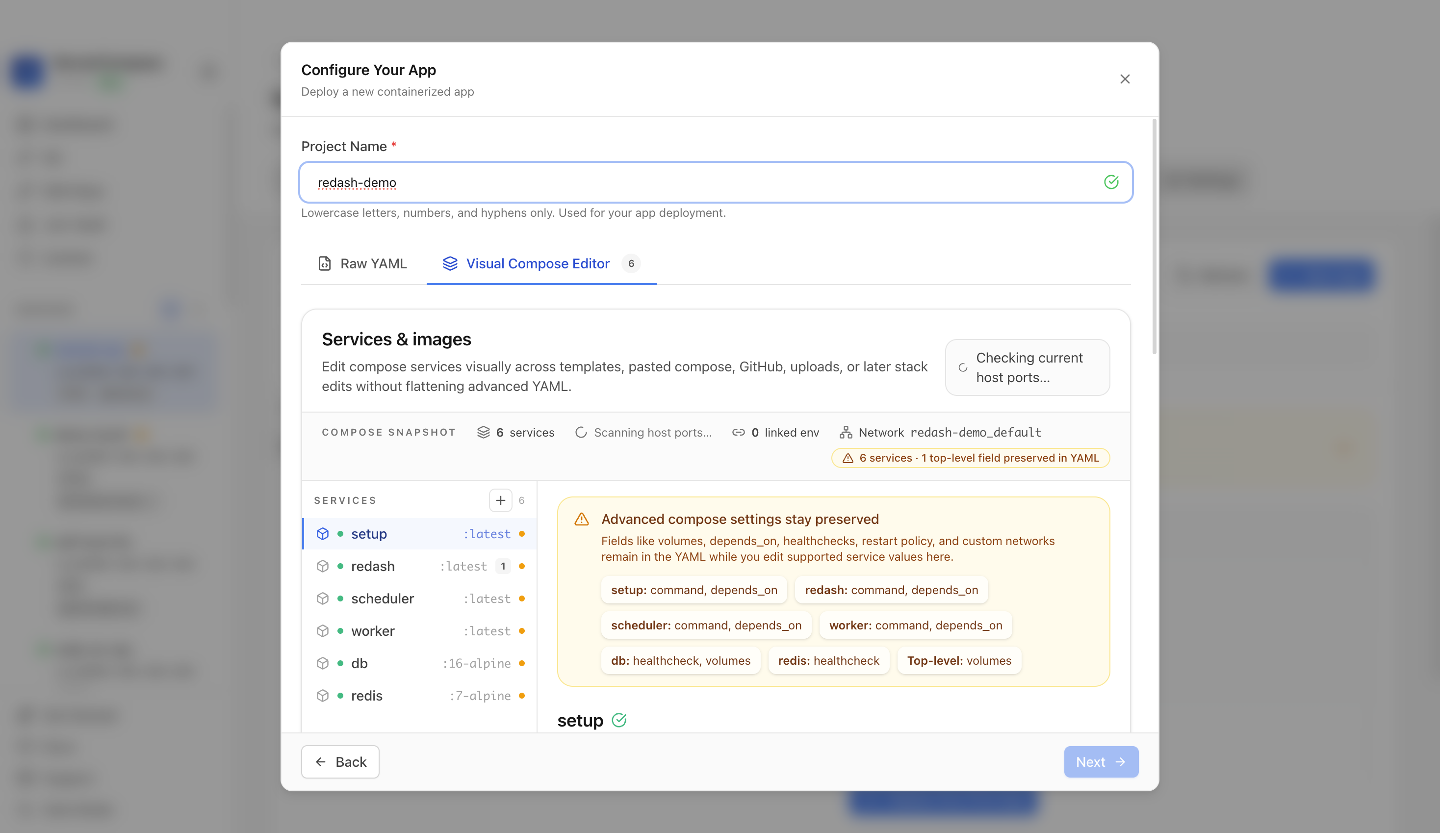Click the dialog's vertical scrollbar
1440x833 pixels.
(1154, 236)
